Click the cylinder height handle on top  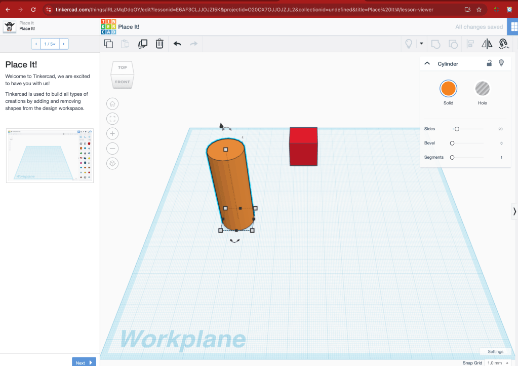(x=226, y=150)
